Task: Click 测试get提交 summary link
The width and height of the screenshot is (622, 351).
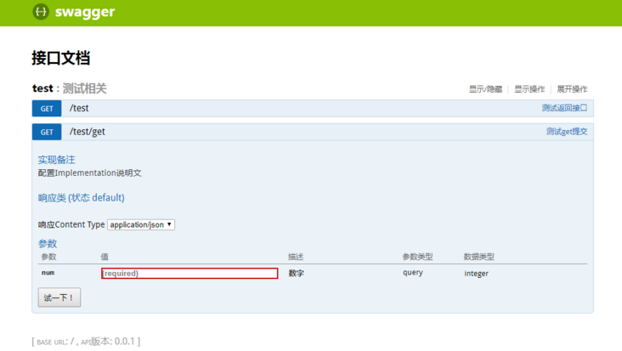Action: point(567,131)
